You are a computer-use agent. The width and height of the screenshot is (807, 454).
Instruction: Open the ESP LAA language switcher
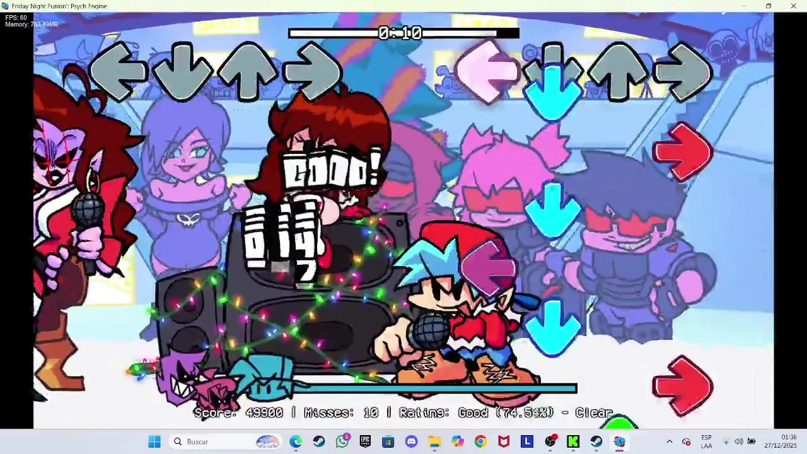706,441
